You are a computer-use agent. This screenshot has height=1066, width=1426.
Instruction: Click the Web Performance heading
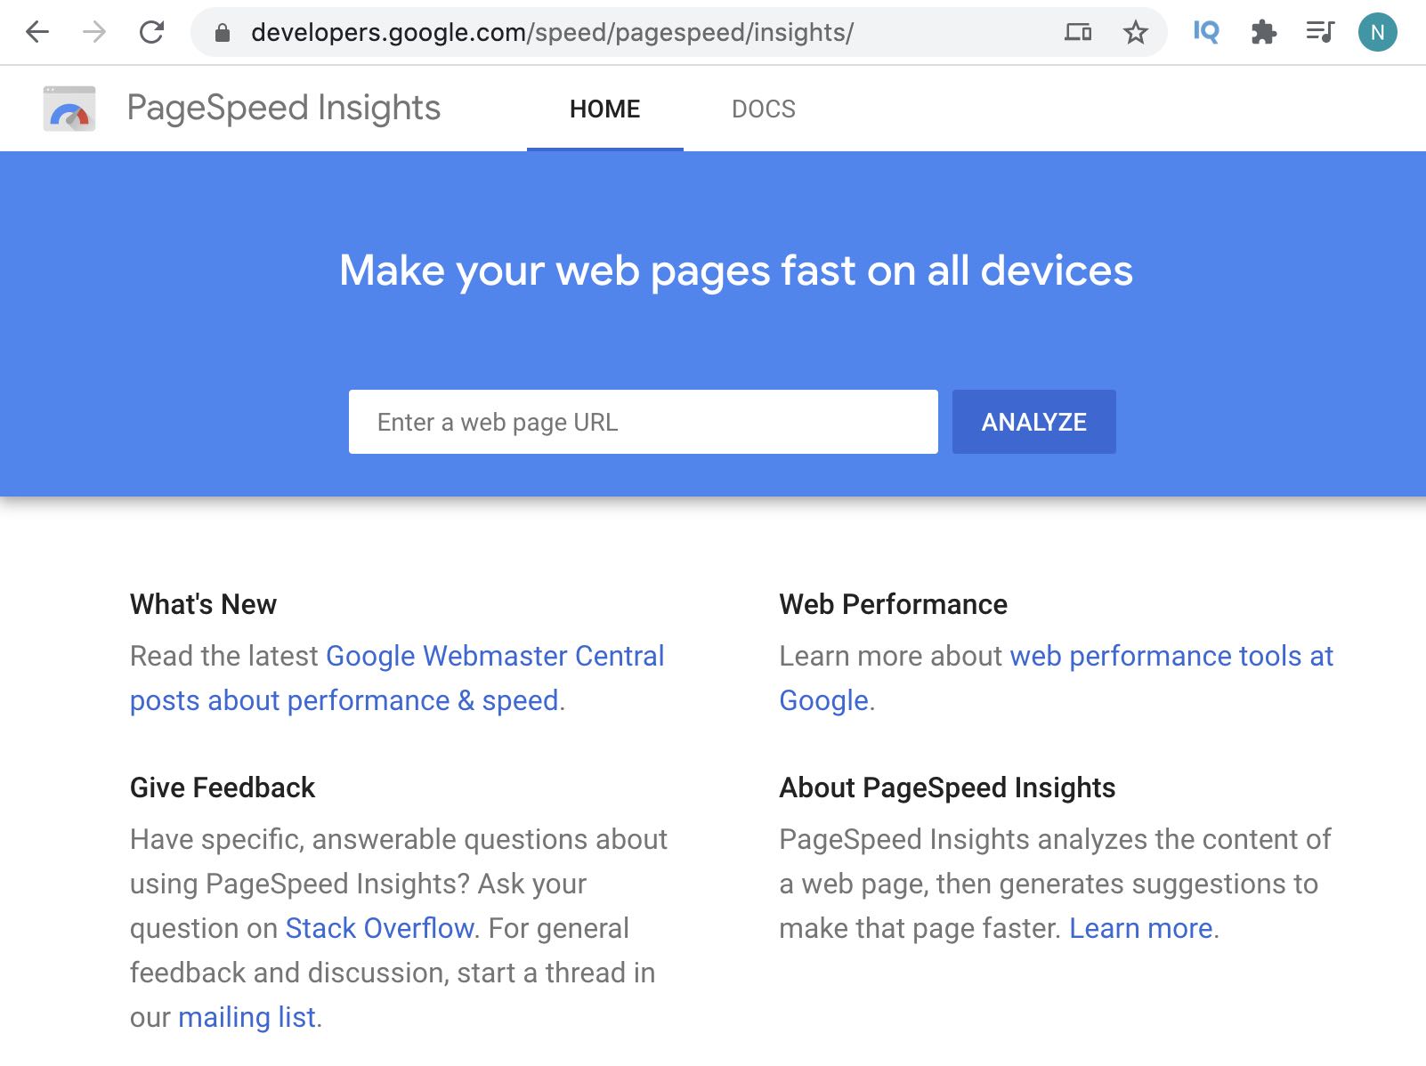(x=894, y=604)
